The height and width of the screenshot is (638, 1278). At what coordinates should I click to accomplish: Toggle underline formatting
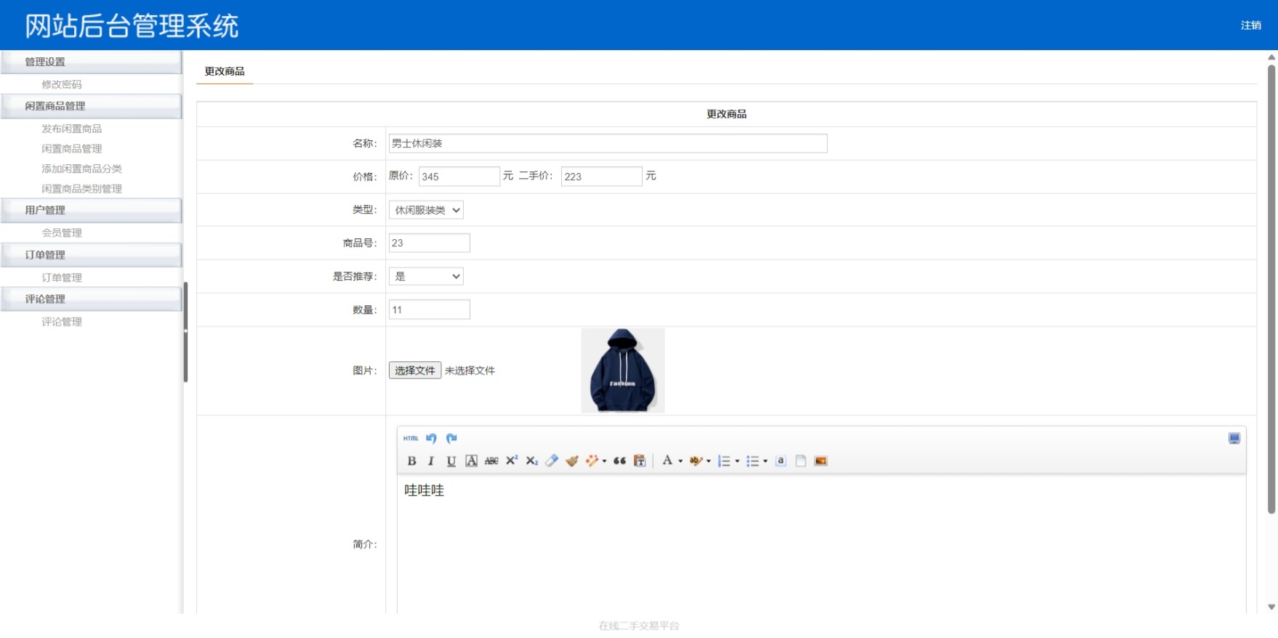pos(451,461)
